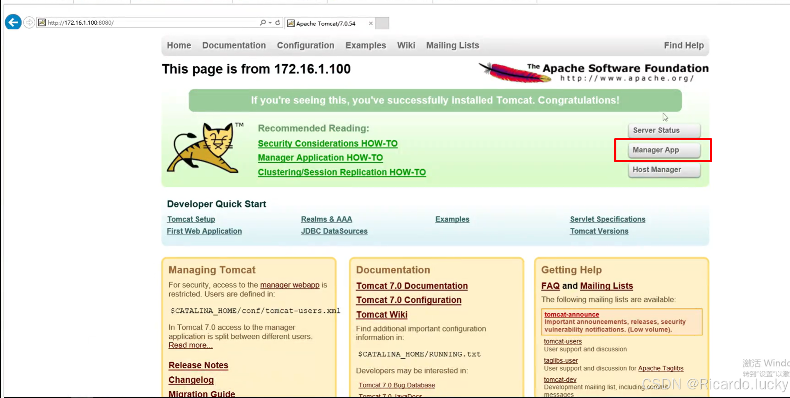Open the tomcat-dev mailing list link
Image resolution: width=790 pixels, height=398 pixels.
point(560,379)
